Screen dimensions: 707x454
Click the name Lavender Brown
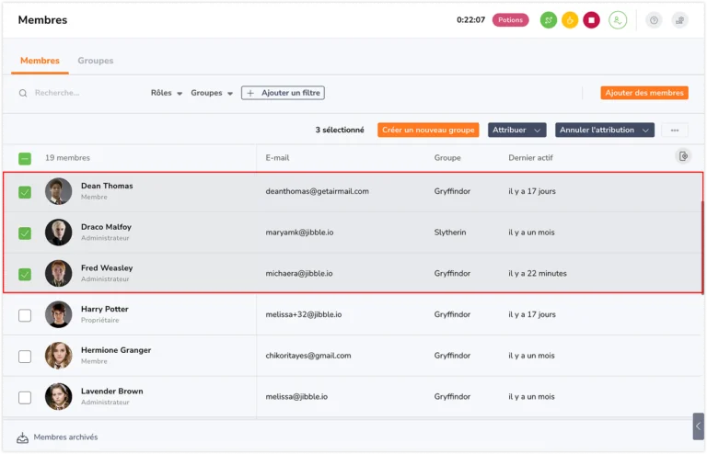[111, 391]
